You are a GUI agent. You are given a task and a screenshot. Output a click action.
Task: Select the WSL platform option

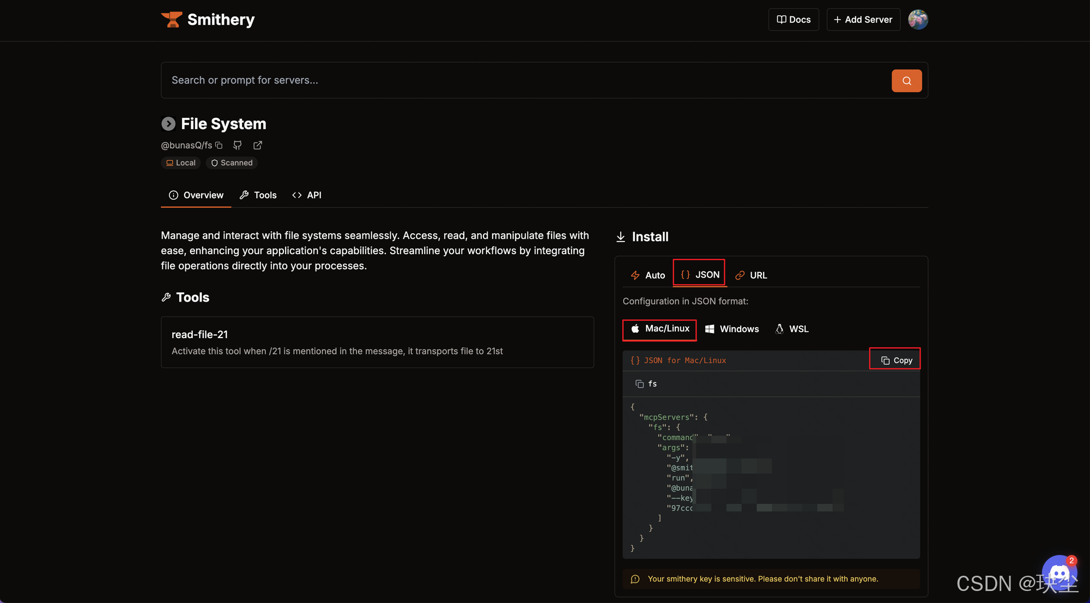(792, 329)
